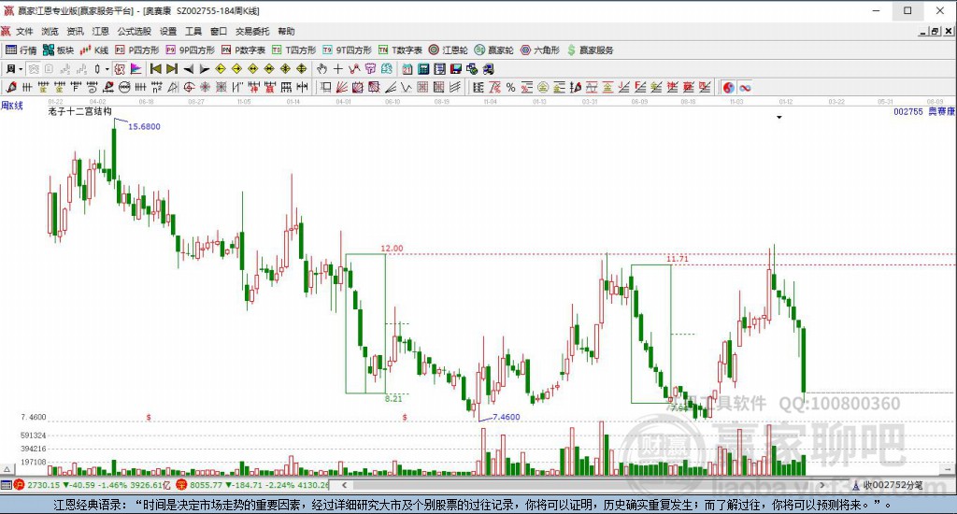The image size is (957, 514).
Task: Open the calendar icon tool
Action: click(407, 69)
